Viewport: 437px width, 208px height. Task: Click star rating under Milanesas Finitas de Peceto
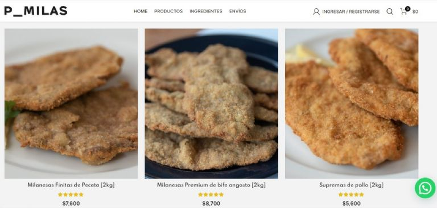coord(71,195)
